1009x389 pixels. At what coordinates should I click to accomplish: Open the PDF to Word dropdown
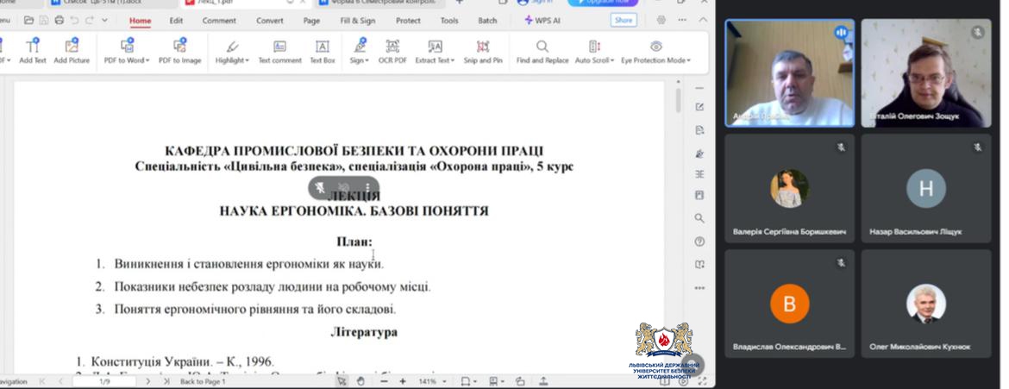pos(147,61)
